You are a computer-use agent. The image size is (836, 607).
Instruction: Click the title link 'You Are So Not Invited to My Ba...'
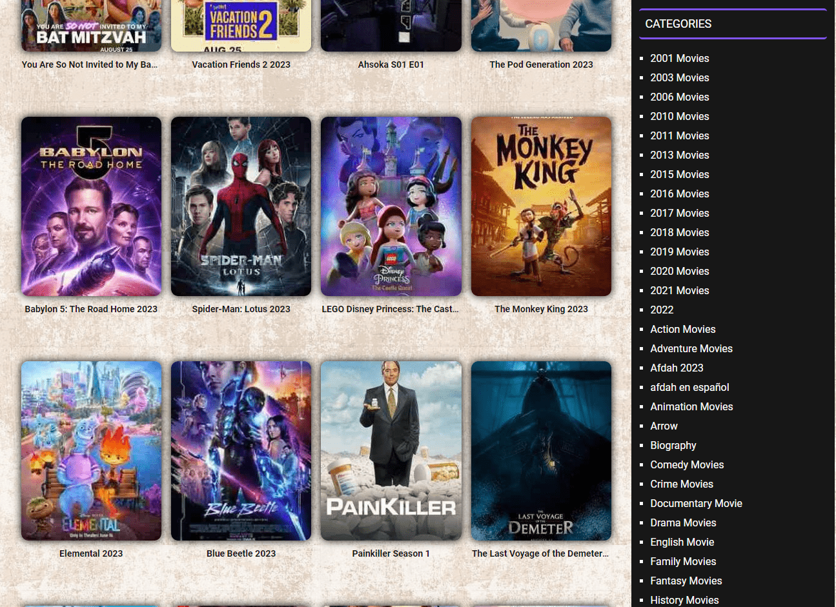(90, 65)
